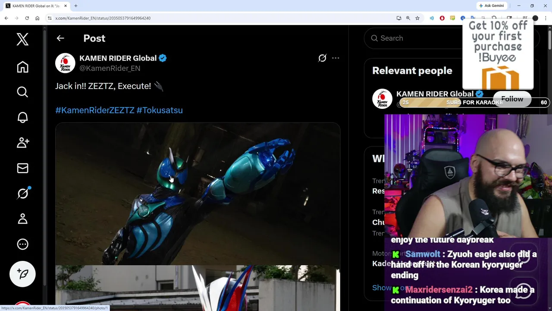Click KAMEN RIDER Global in Relevant people
The height and width of the screenshot is (311, 552).
[x=435, y=94]
